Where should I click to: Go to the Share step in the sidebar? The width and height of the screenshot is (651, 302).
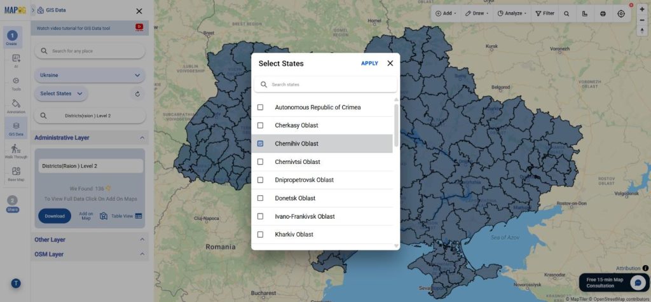click(x=13, y=203)
